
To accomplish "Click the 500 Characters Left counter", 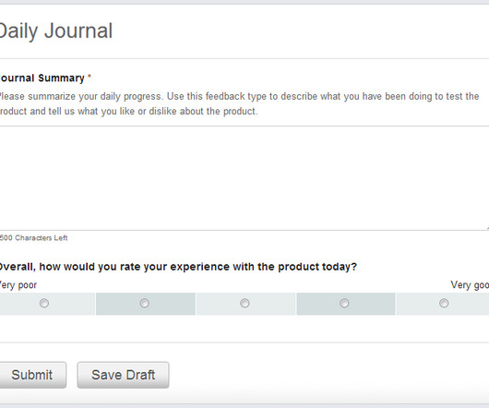I will tap(33, 238).
